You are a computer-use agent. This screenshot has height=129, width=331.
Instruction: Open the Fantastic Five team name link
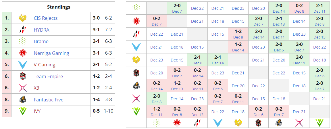point(49,100)
